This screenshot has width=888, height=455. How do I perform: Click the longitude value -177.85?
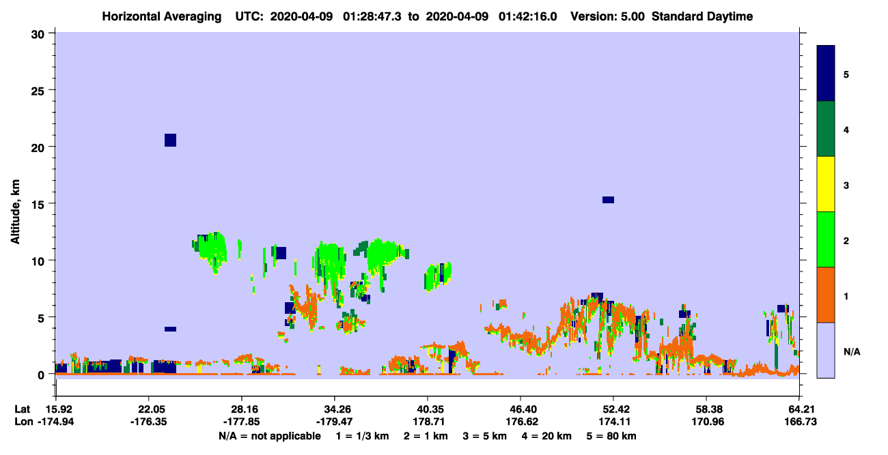pyautogui.click(x=242, y=422)
